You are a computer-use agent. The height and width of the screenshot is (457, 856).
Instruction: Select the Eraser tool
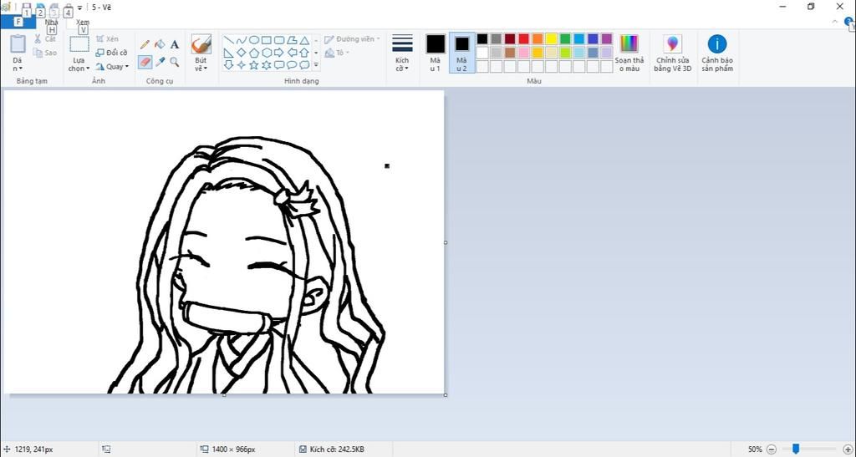pyautogui.click(x=145, y=62)
